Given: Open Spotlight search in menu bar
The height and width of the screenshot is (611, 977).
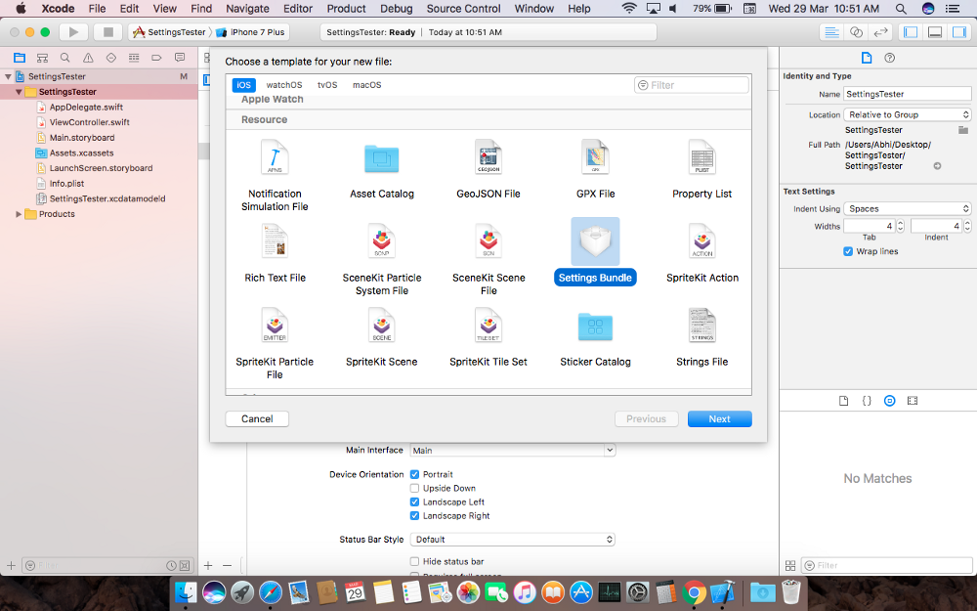Looking at the screenshot, I should pos(901,9).
